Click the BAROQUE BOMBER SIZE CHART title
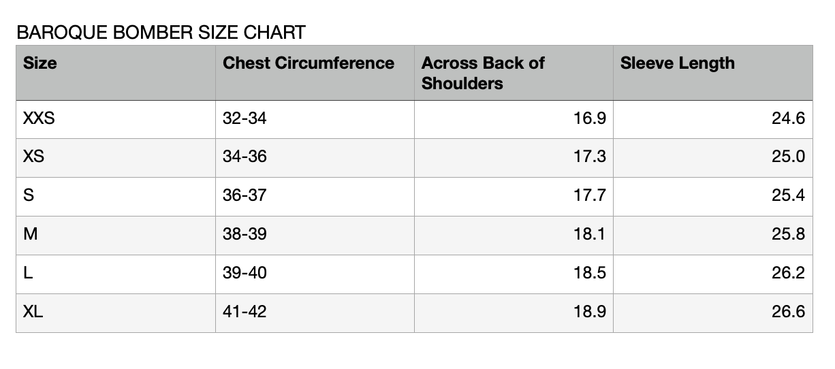Image resolution: width=835 pixels, height=369 pixels. pyautogui.click(x=161, y=32)
